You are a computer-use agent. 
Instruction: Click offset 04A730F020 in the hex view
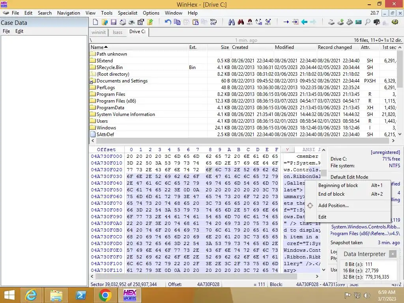pos(107,170)
